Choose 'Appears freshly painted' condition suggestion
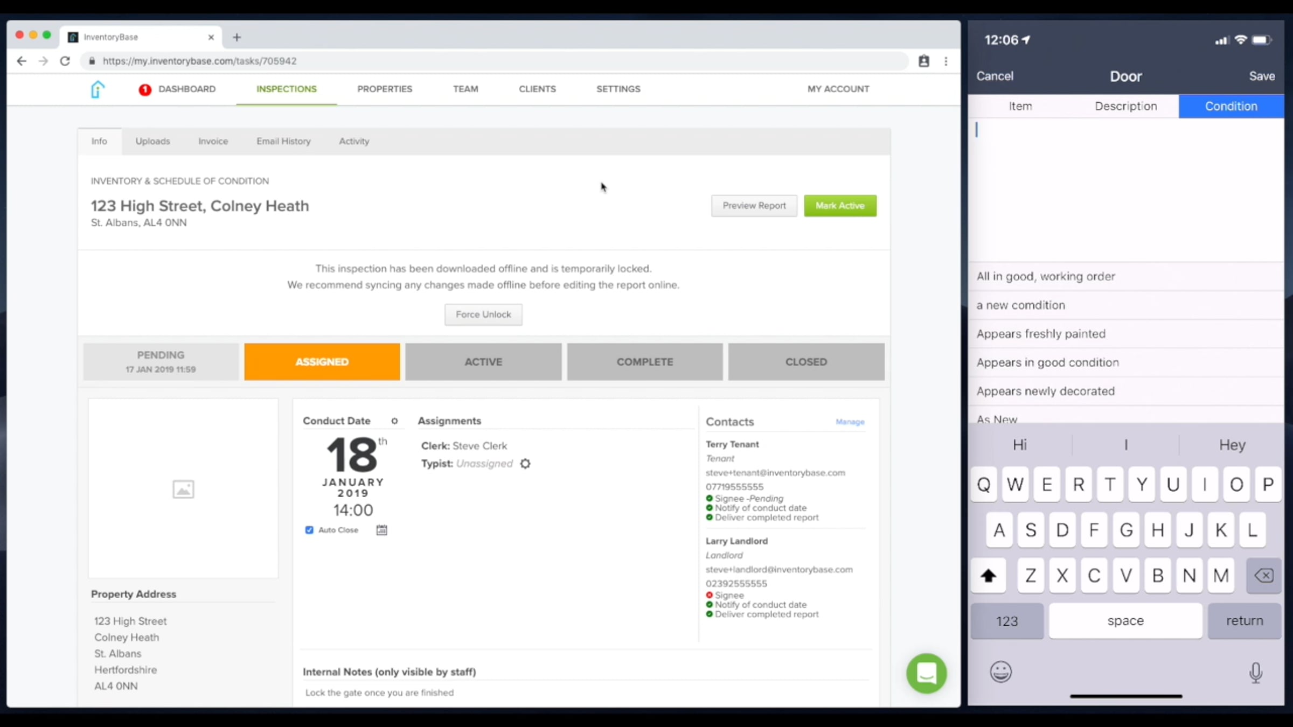Viewport: 1293px width, 727px height. click(1126, 334)
